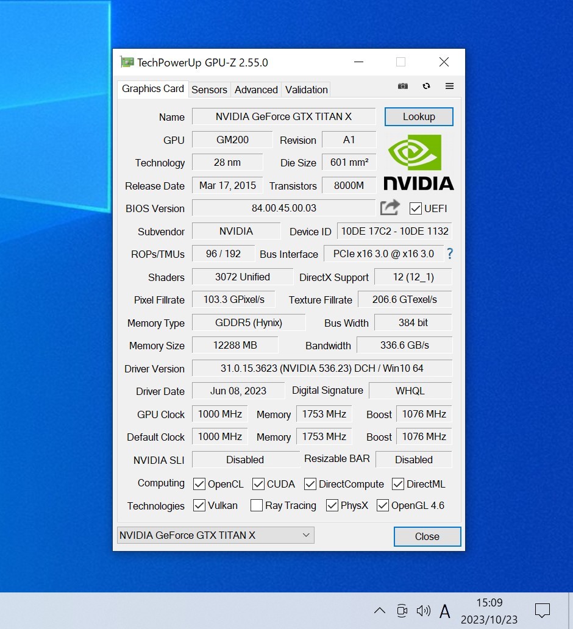Click the IME input mode A icon
This screenshot has height=629, width=573.
[x=444, y=611]
